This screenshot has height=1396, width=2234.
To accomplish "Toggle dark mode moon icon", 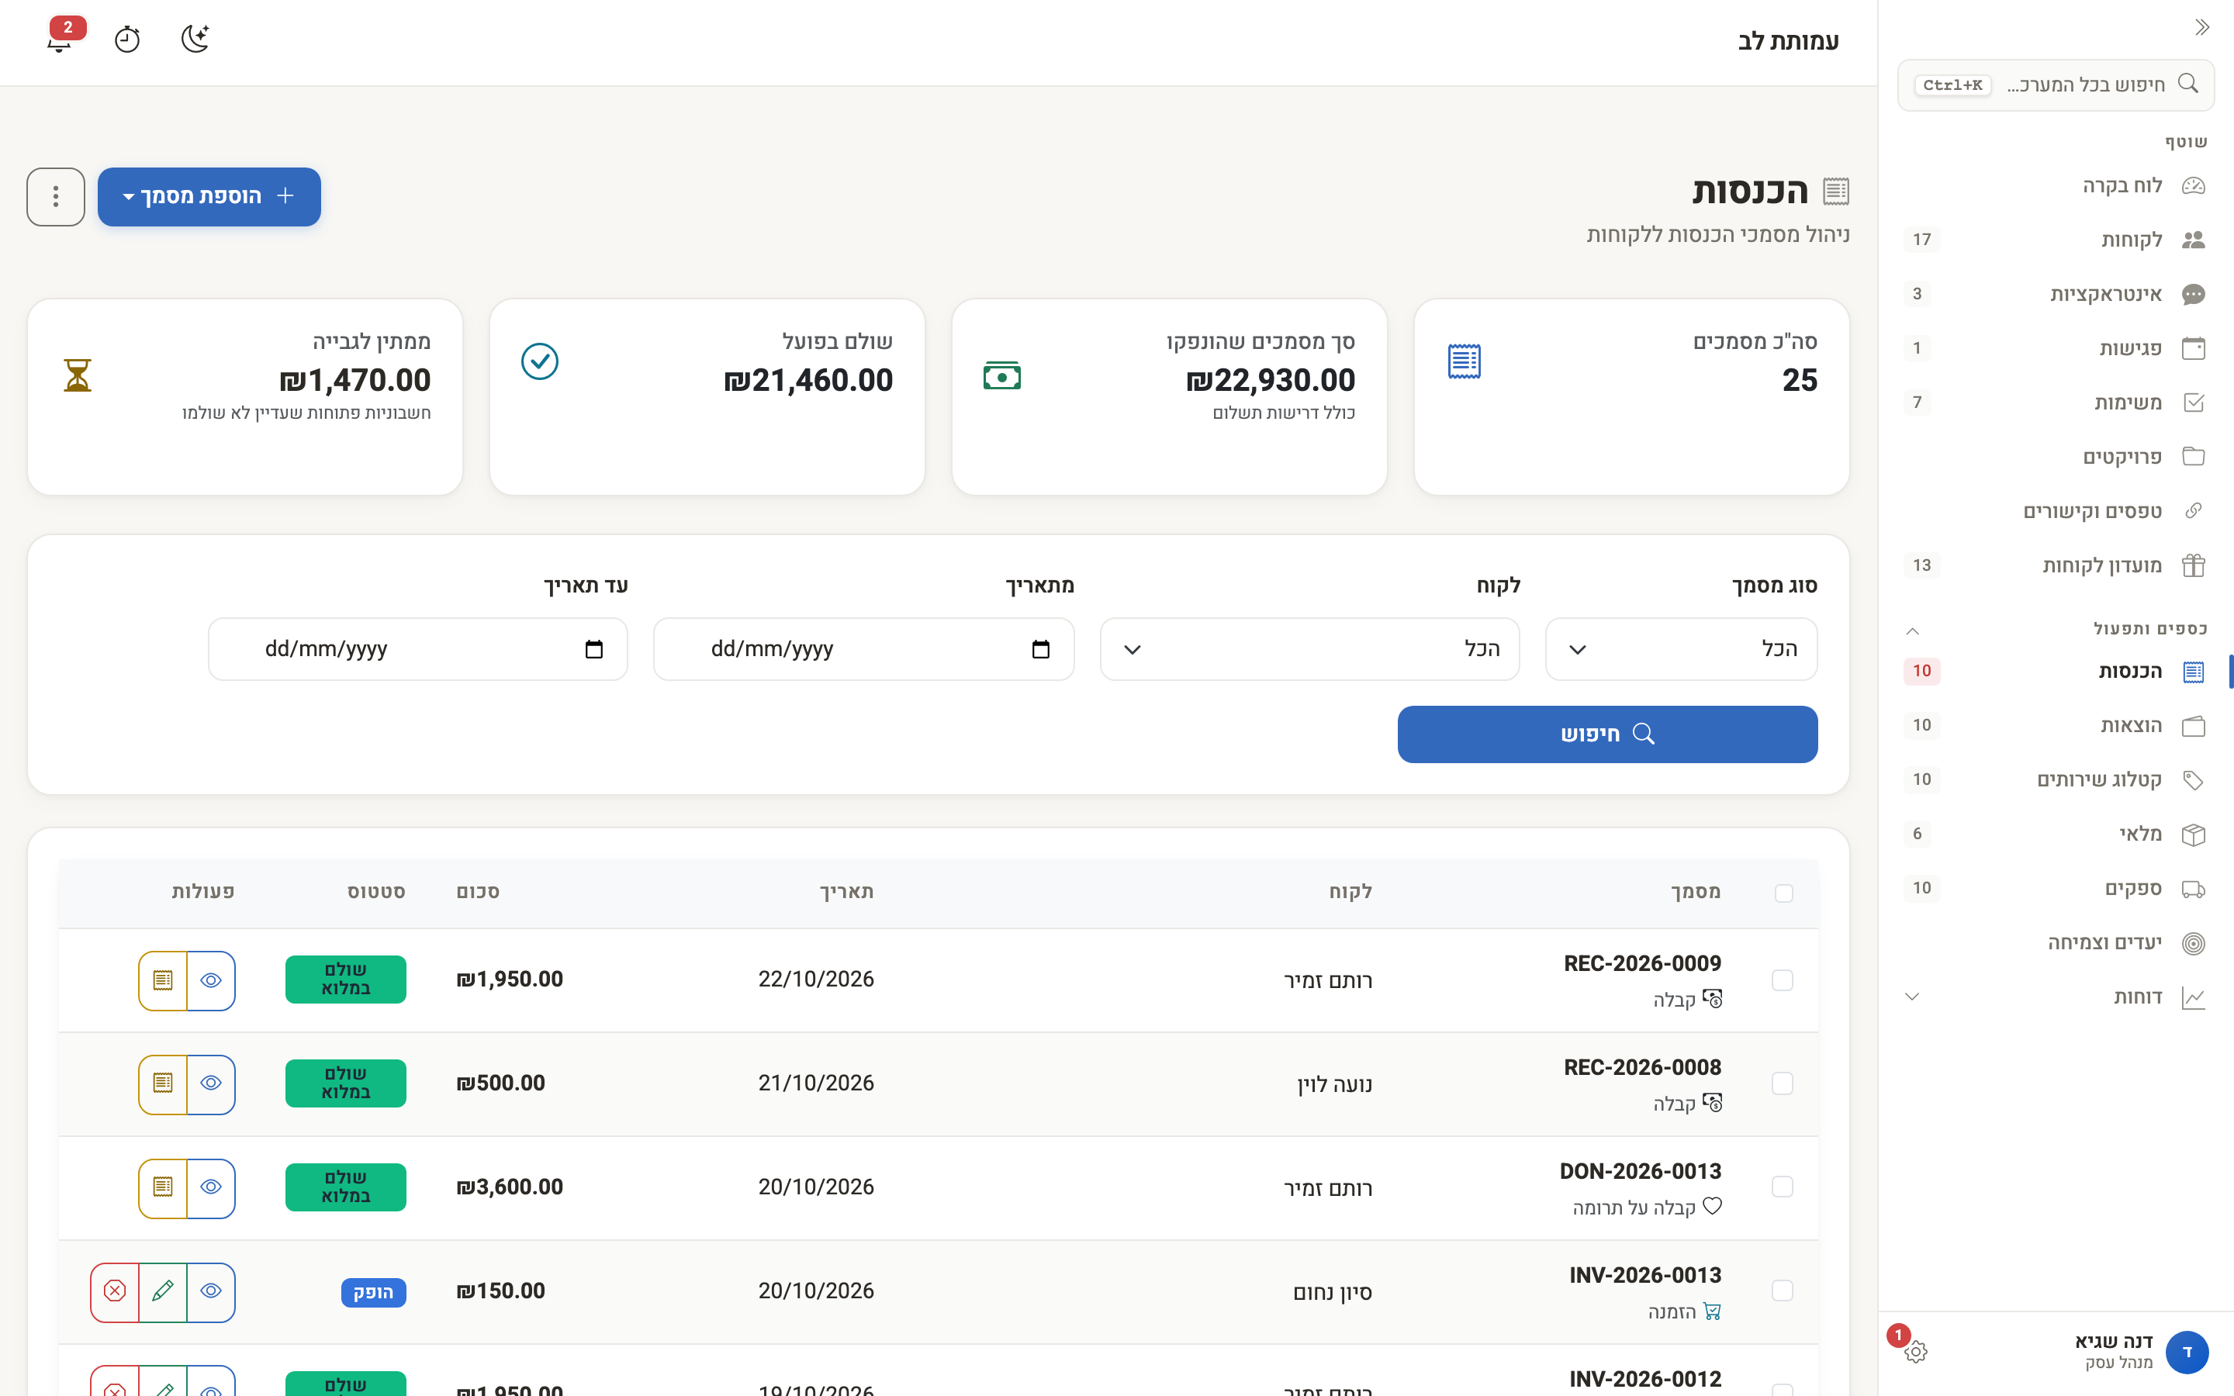I will (x=195, y=39).
